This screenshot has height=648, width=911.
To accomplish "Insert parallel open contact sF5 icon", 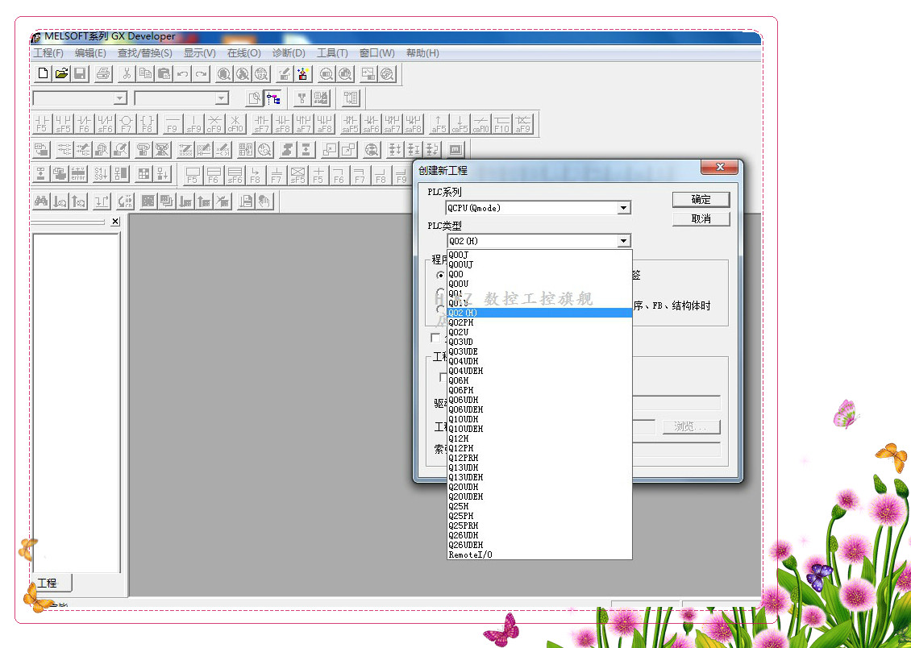I will coord(64,123).
